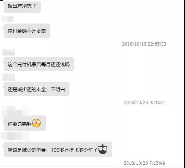Click the word '发票' in second bubble

coord(41,31)
